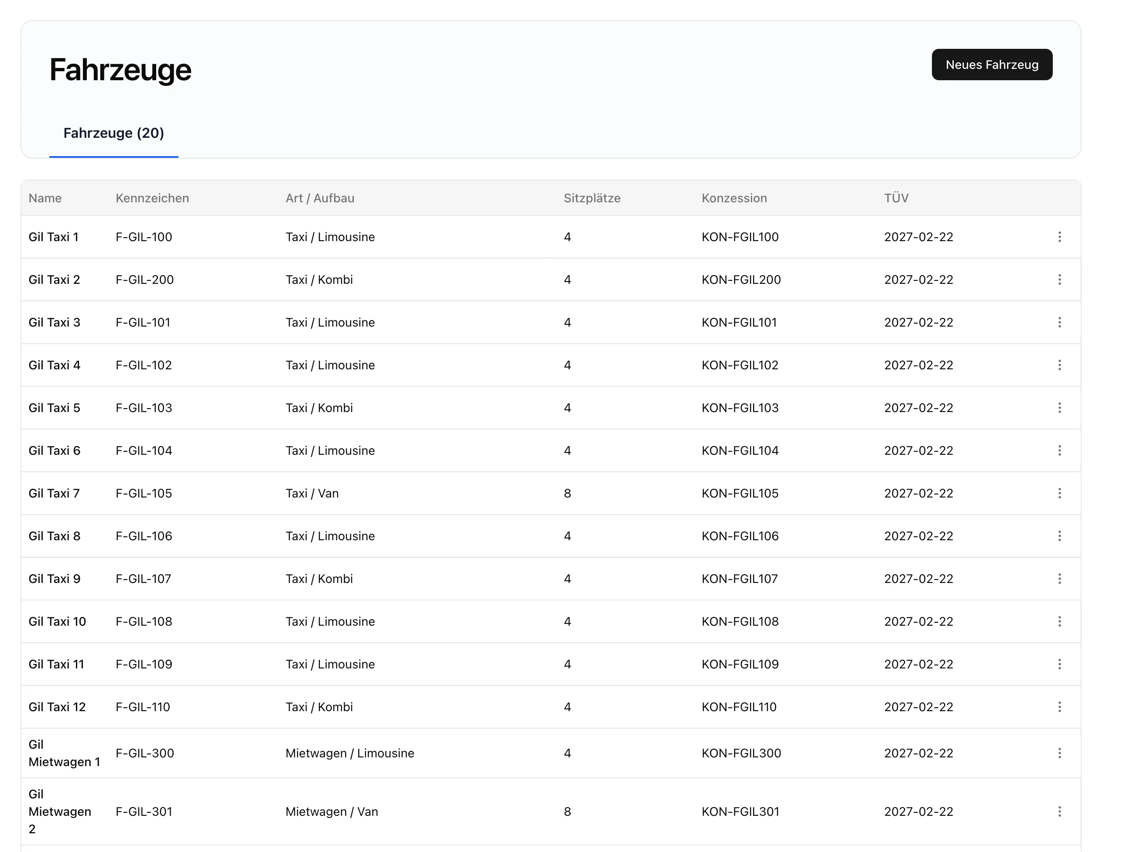Click the kebab icon for Gil Taxi 10
1137x852 pixels.
1059,621
